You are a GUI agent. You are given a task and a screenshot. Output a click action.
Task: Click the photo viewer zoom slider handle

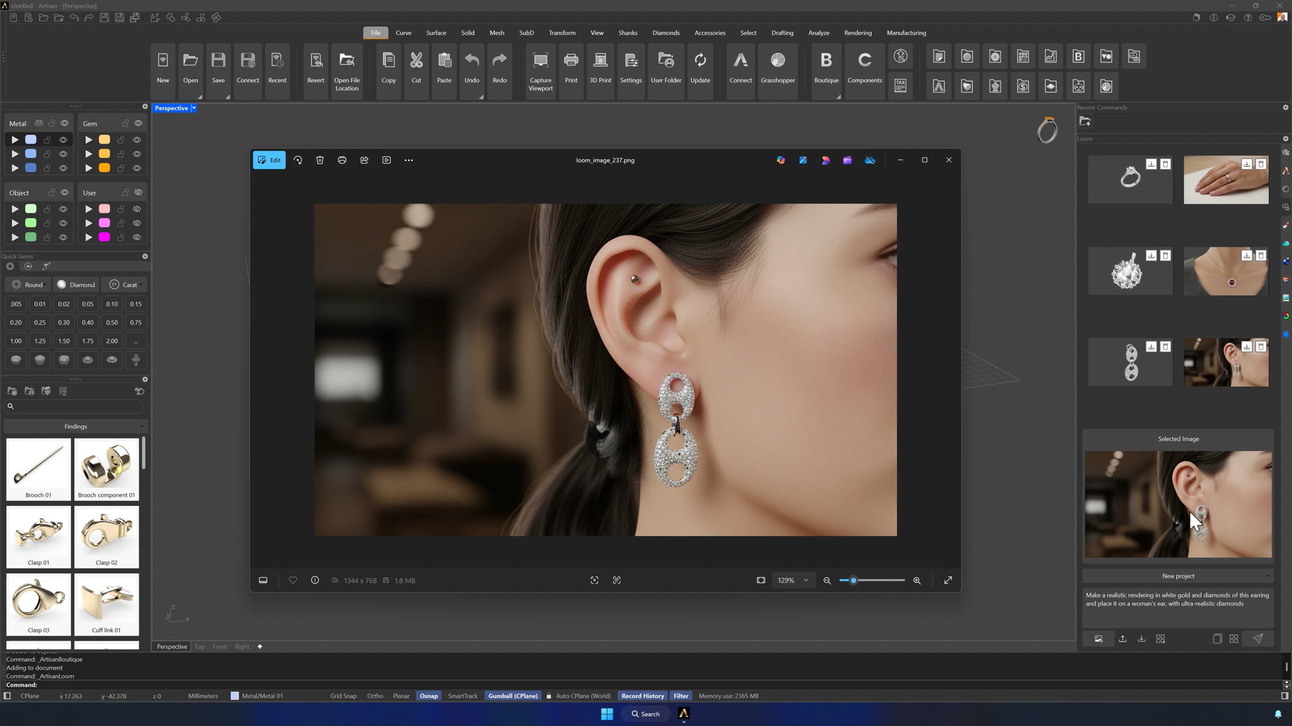click(853, 580)
